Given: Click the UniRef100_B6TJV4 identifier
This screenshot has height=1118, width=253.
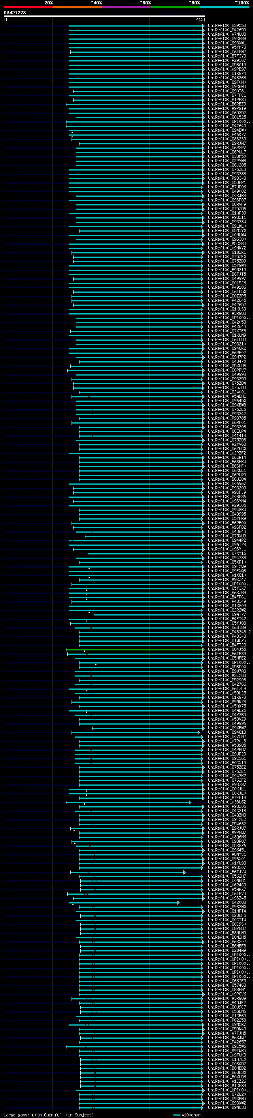Looking at the screenshot, I should (227, 873).
